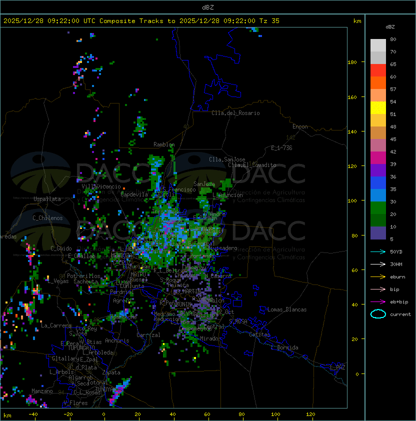The height and width of the screenshot is (421, 416).
Task: Pick the purple 36-39 dBZ swatch
Action: click(x=378, y=170)
